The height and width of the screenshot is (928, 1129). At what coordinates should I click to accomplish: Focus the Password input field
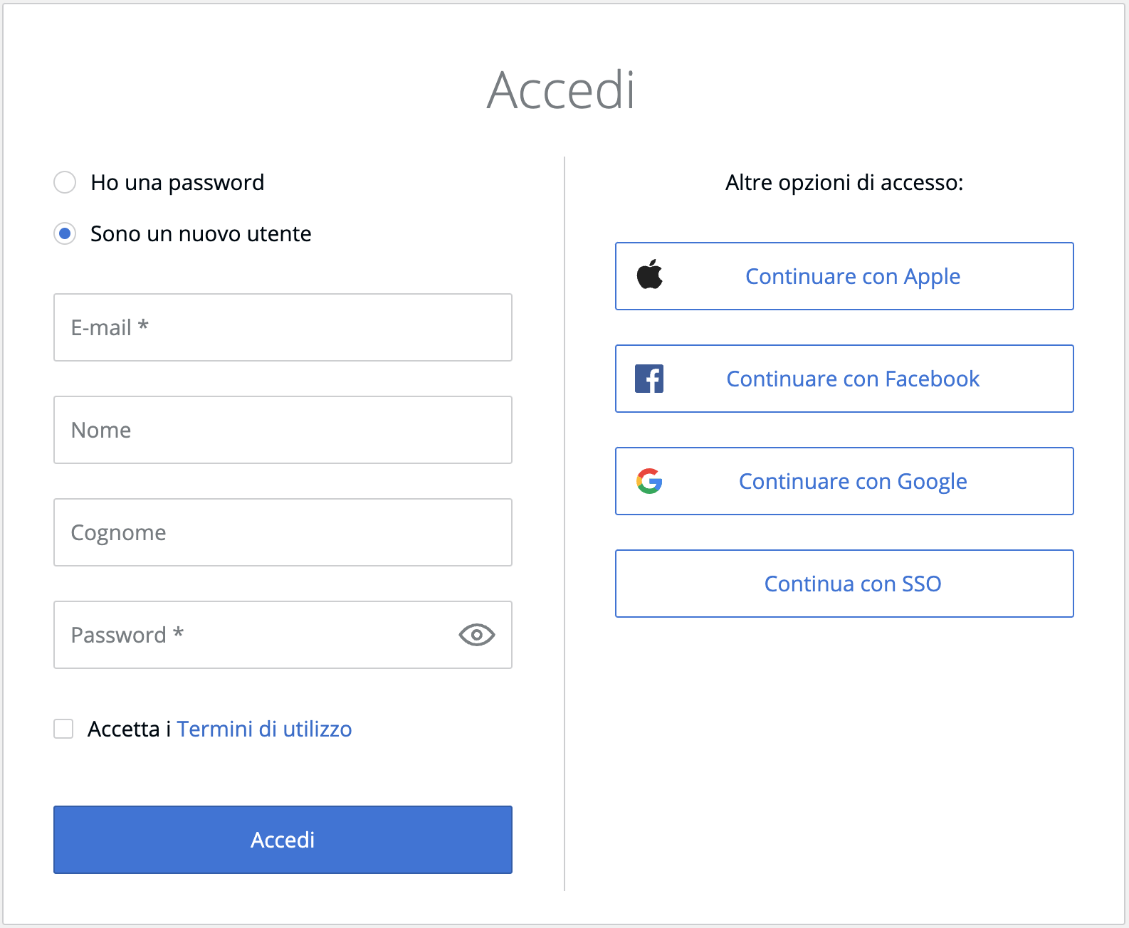[x=256, y=635]
